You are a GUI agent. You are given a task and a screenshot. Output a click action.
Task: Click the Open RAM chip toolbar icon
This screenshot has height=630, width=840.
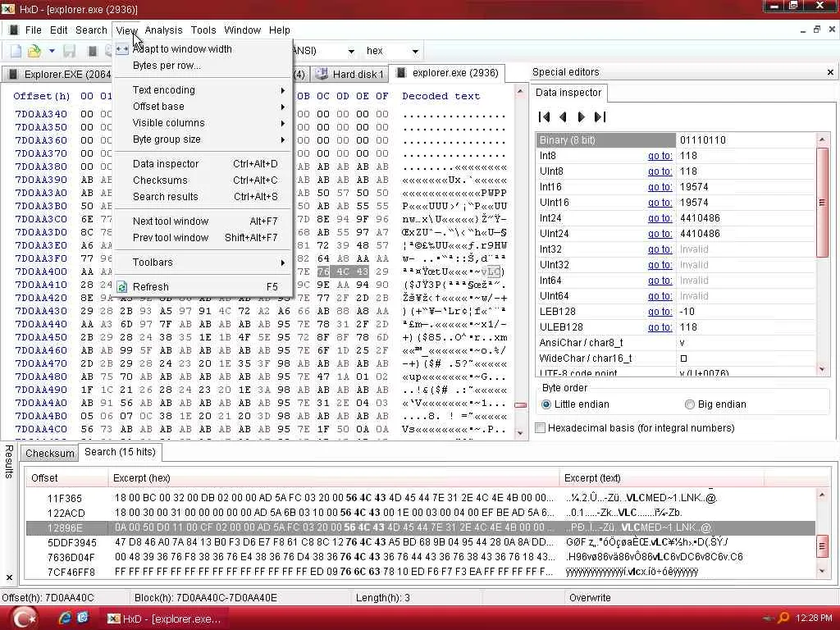tap(92, 52)
